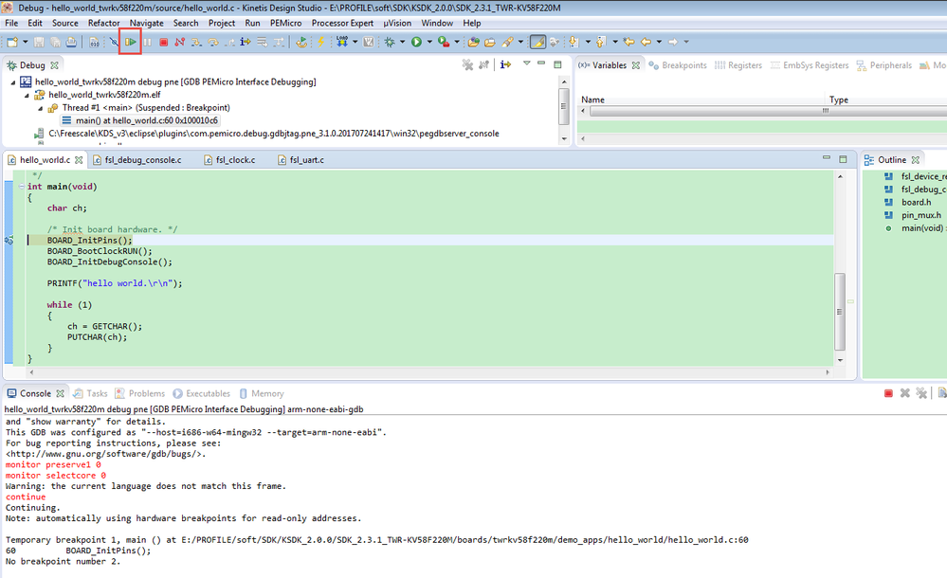Click the Suspend (pause) toolbar icon
The height and width of the screenshot is (578, 947).
click(147, 42)
